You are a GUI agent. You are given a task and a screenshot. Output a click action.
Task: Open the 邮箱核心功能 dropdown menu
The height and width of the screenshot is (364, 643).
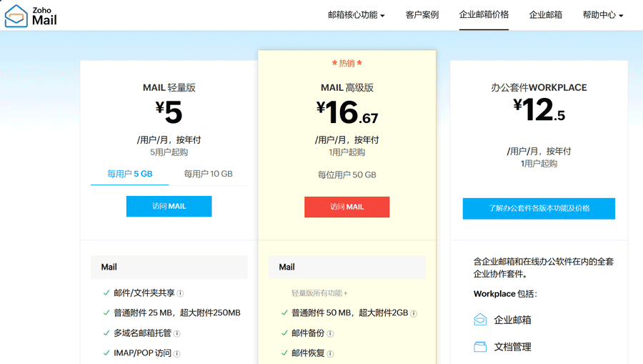356,15
